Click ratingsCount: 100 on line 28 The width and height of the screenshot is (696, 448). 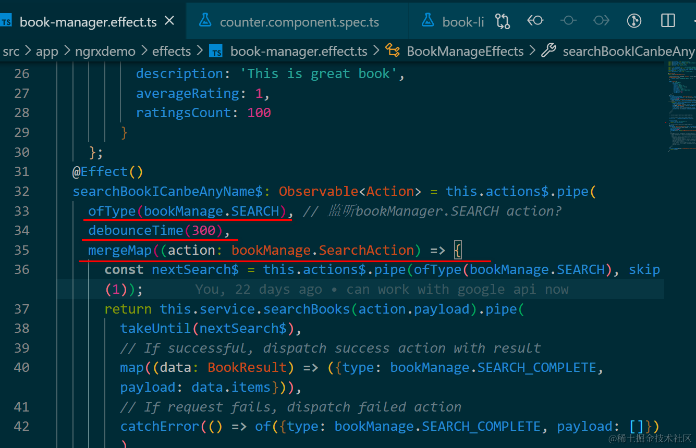point(203,113)
